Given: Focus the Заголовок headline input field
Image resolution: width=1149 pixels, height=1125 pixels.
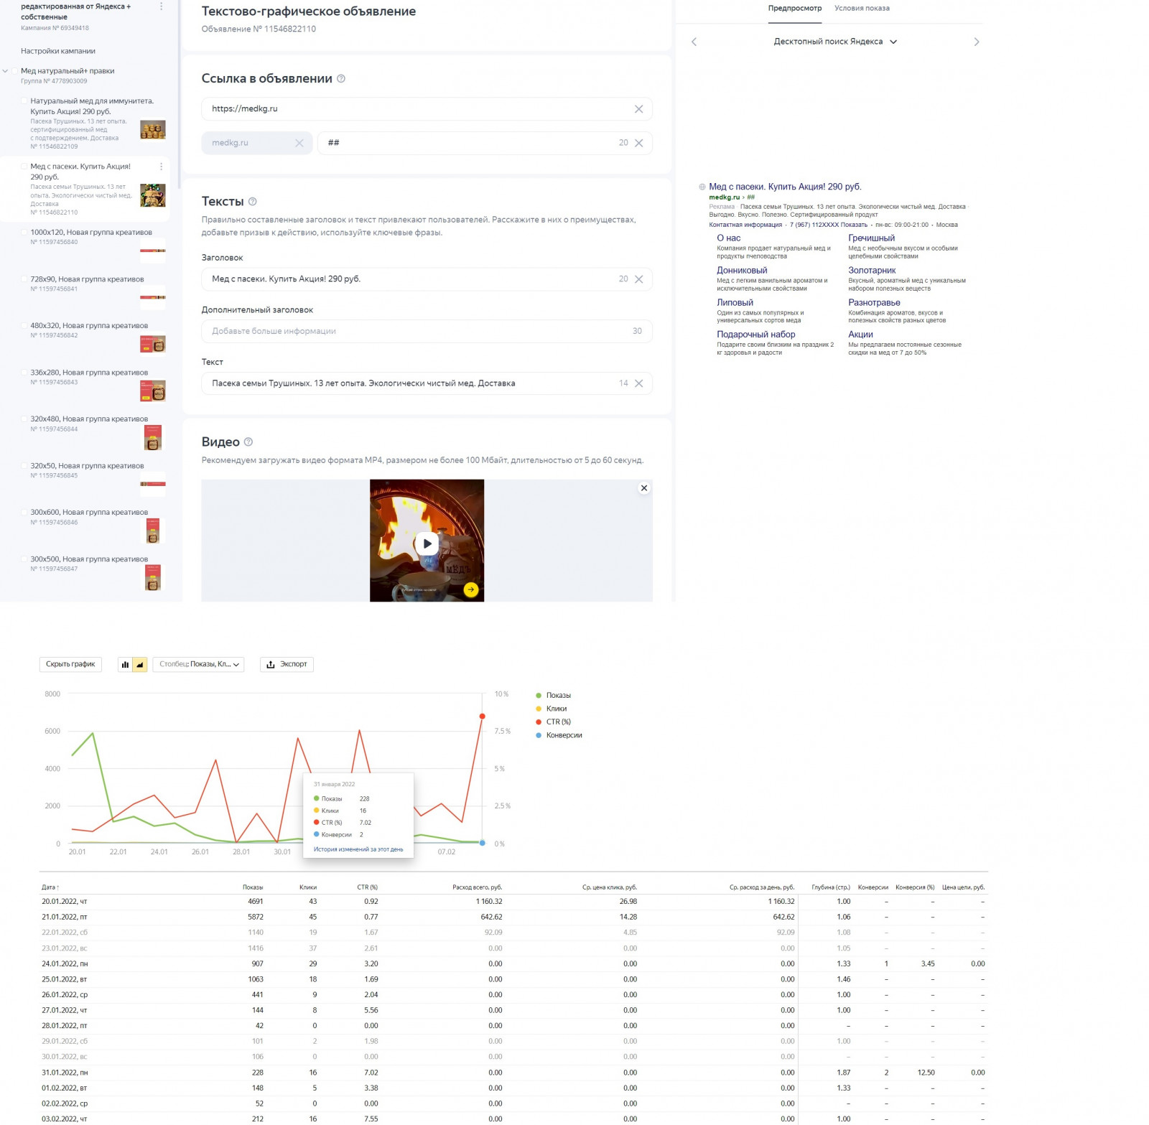Looking at the screenshot, I should (427, 279).
